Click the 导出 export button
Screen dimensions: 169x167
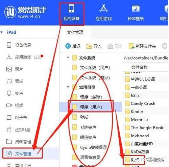pyautogui.click(x=115, y=46)
